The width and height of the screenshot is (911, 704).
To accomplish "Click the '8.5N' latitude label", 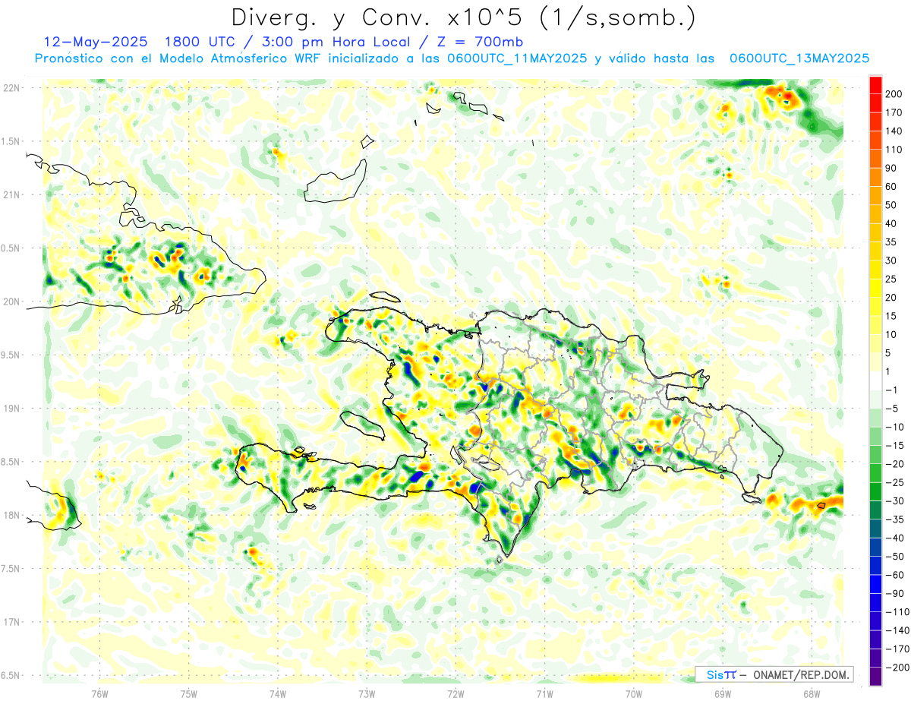I will click(x=11, y=462).
